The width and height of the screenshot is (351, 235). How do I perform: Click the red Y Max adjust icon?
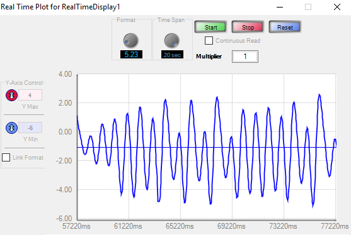(11, 96)
